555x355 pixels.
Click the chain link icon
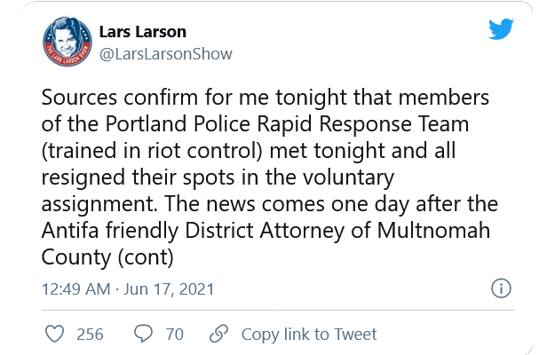pos(218,334)
